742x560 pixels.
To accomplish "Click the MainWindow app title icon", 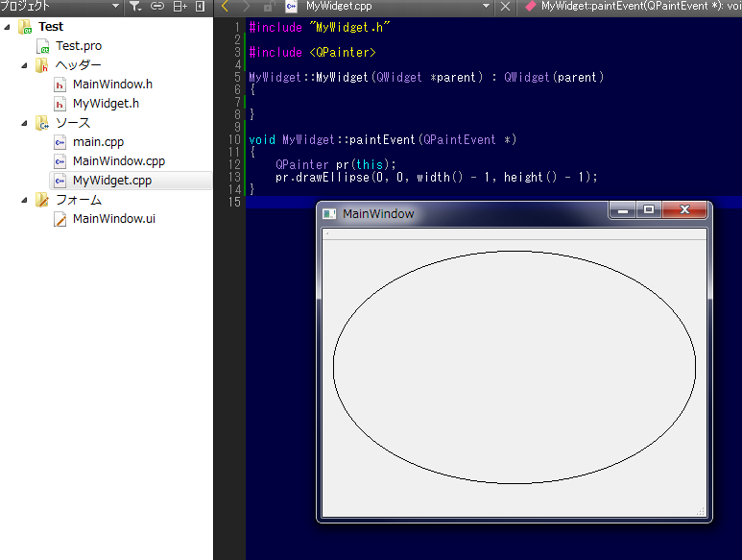I will click(329, 214).
